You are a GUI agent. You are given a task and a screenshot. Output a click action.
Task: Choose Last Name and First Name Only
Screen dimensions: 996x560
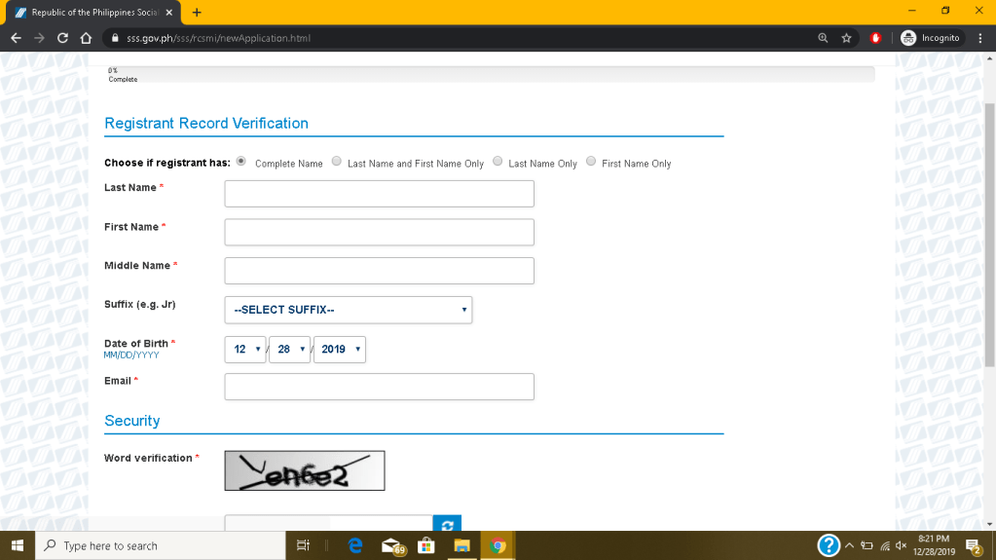click(x=337, y=162)
